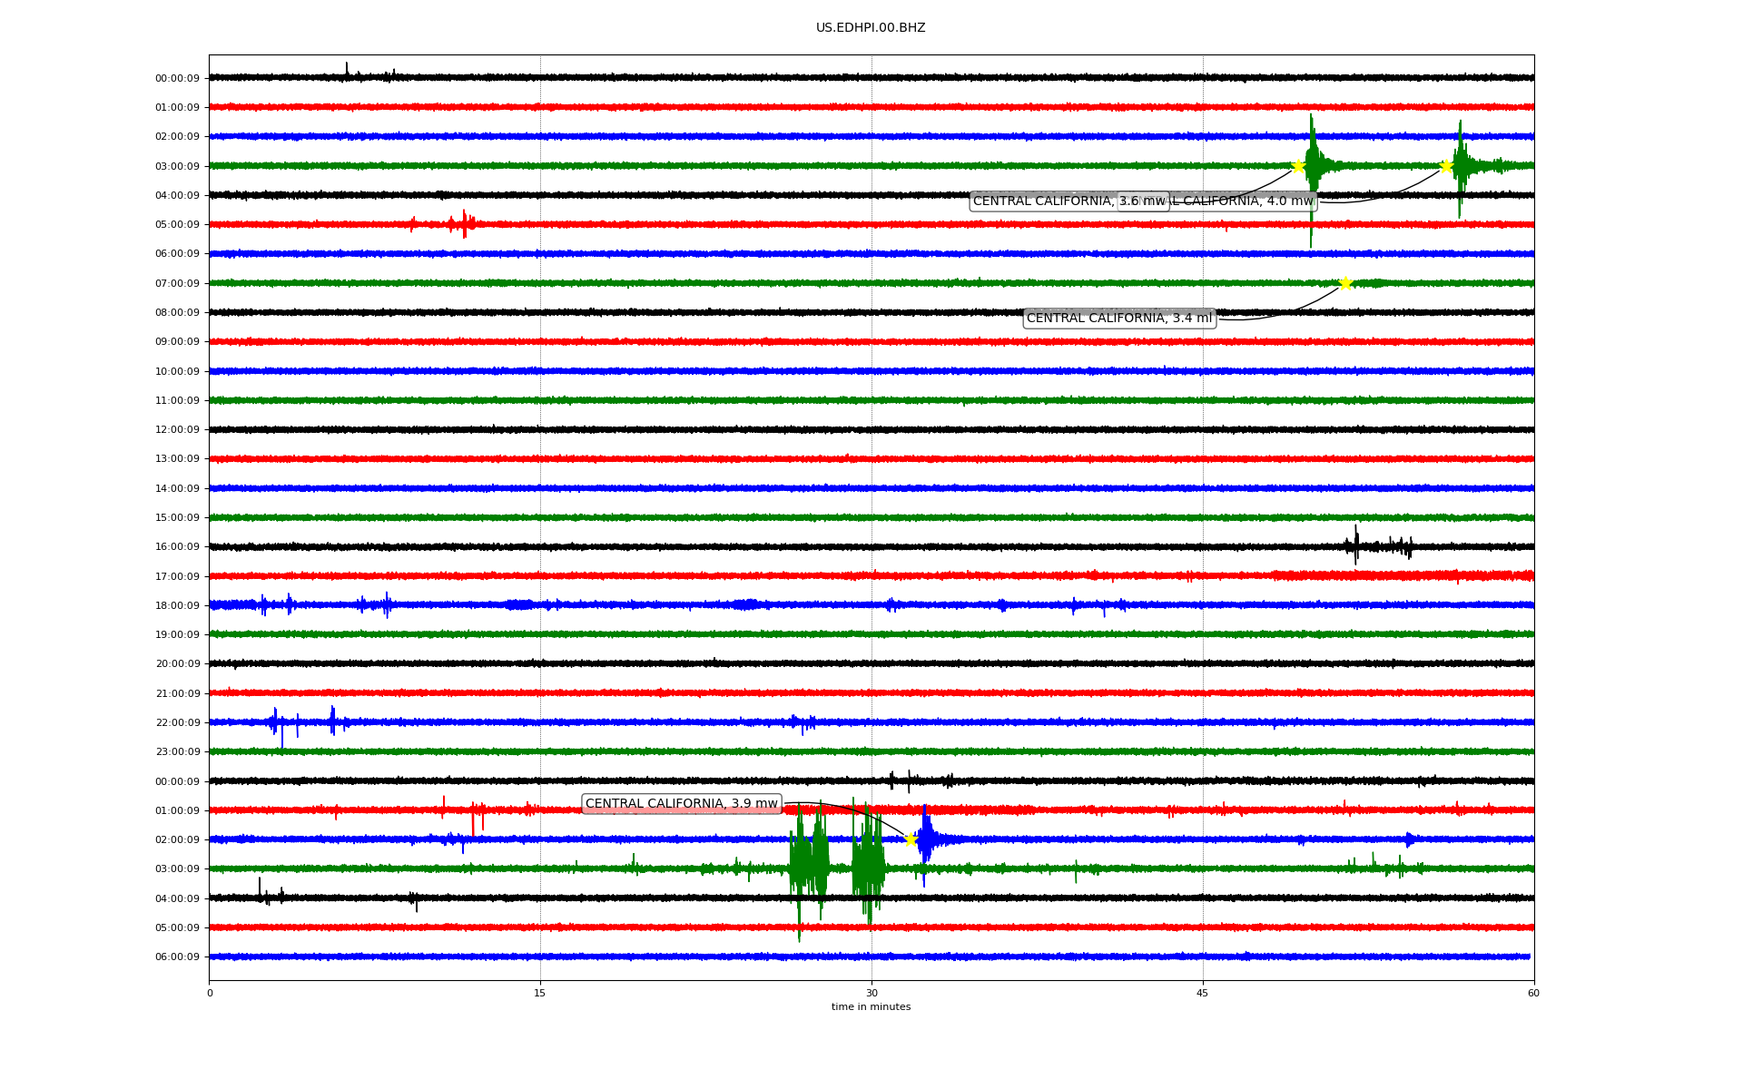Image resolution: width=1743 pixels, height=1089 pixels.
Task: Select the 16:00:09 row label
Action: point(177,547)
